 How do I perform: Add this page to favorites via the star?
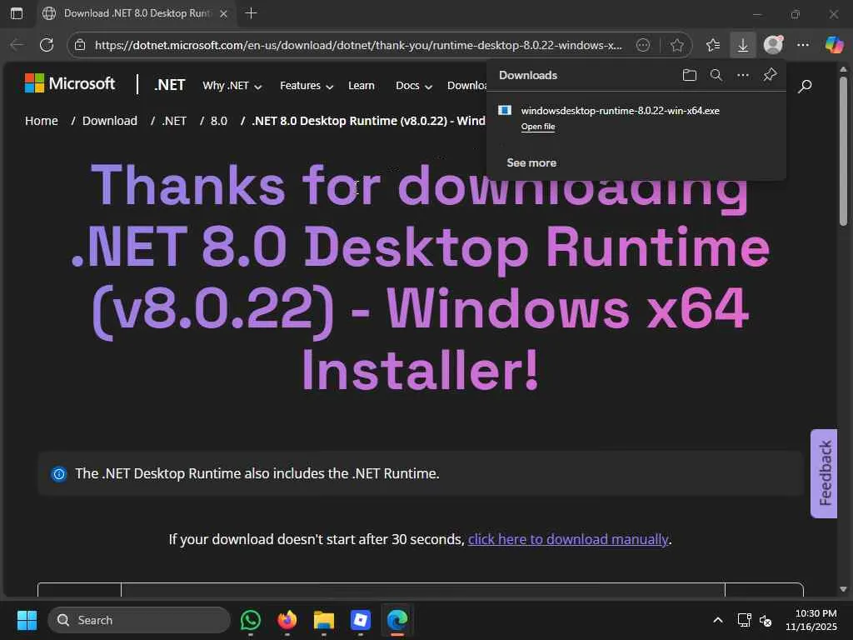[x=676, y=45]
